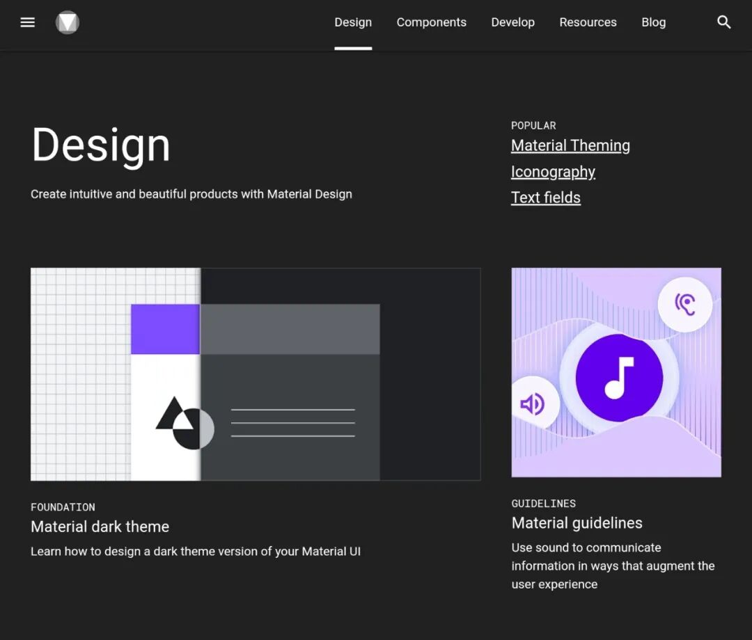Open the sound guidelines music thumbnail
Image resolution: width=752 pixels, height=640 pixels.
616,372
